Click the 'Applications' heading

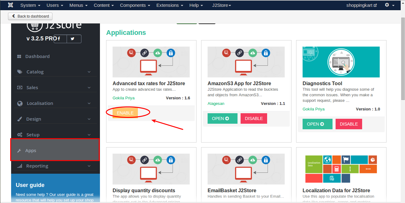(x=126, y=33)
